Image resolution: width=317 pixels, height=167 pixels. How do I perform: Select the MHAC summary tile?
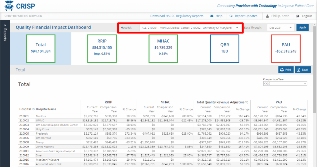point(163,49)
